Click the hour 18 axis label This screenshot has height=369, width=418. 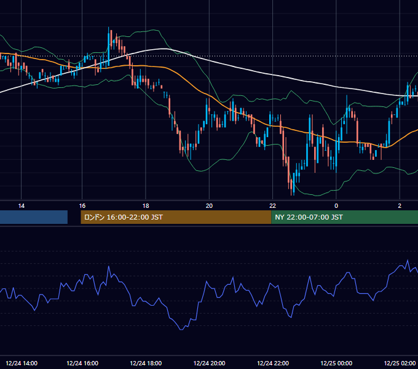click(x=146, y=205)
